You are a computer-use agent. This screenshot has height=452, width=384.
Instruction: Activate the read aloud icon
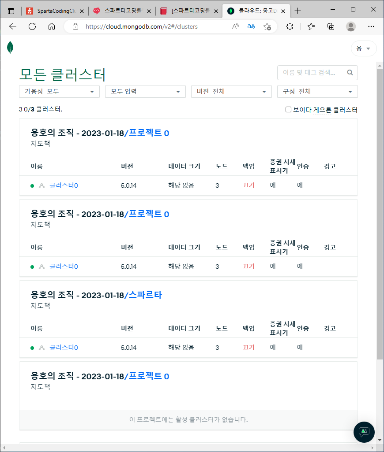(236, 26)
